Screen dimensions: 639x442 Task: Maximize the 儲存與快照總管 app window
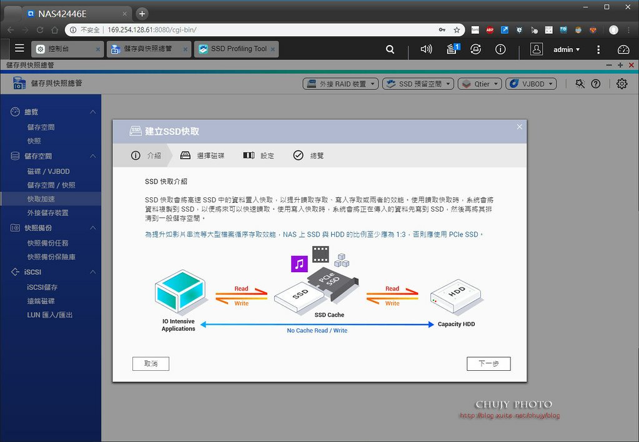pyautogui.click(x=620, y=65)
